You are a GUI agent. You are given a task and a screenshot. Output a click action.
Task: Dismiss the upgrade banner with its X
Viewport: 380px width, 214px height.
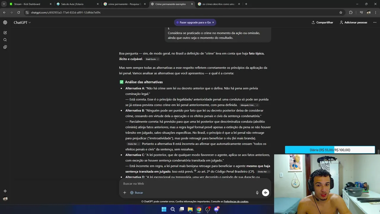213,22
